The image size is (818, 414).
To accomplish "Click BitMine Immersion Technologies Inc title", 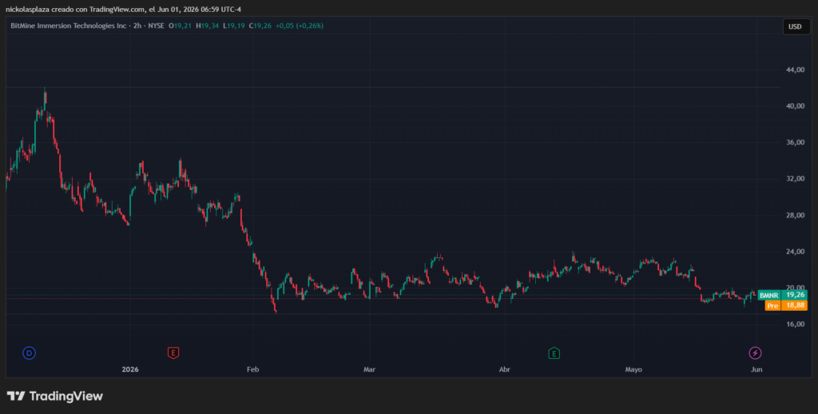I will [69, 26].
